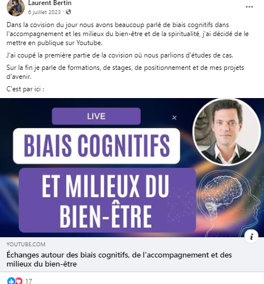This screenshot has height=284, width=264.
Task: Click the circular portrait in video thumbnail
Action: (227, 132)
